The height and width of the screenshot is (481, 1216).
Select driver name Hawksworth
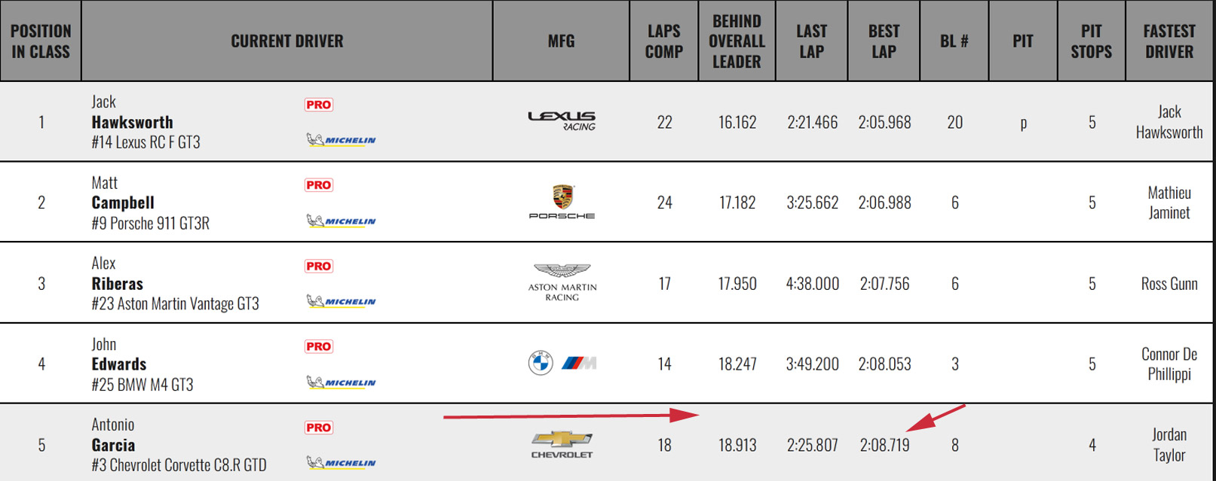click(132, 122)
